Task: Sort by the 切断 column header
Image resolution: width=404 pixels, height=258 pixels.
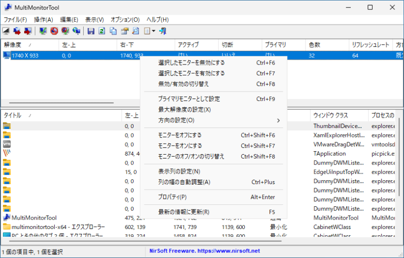Action: 240,45
